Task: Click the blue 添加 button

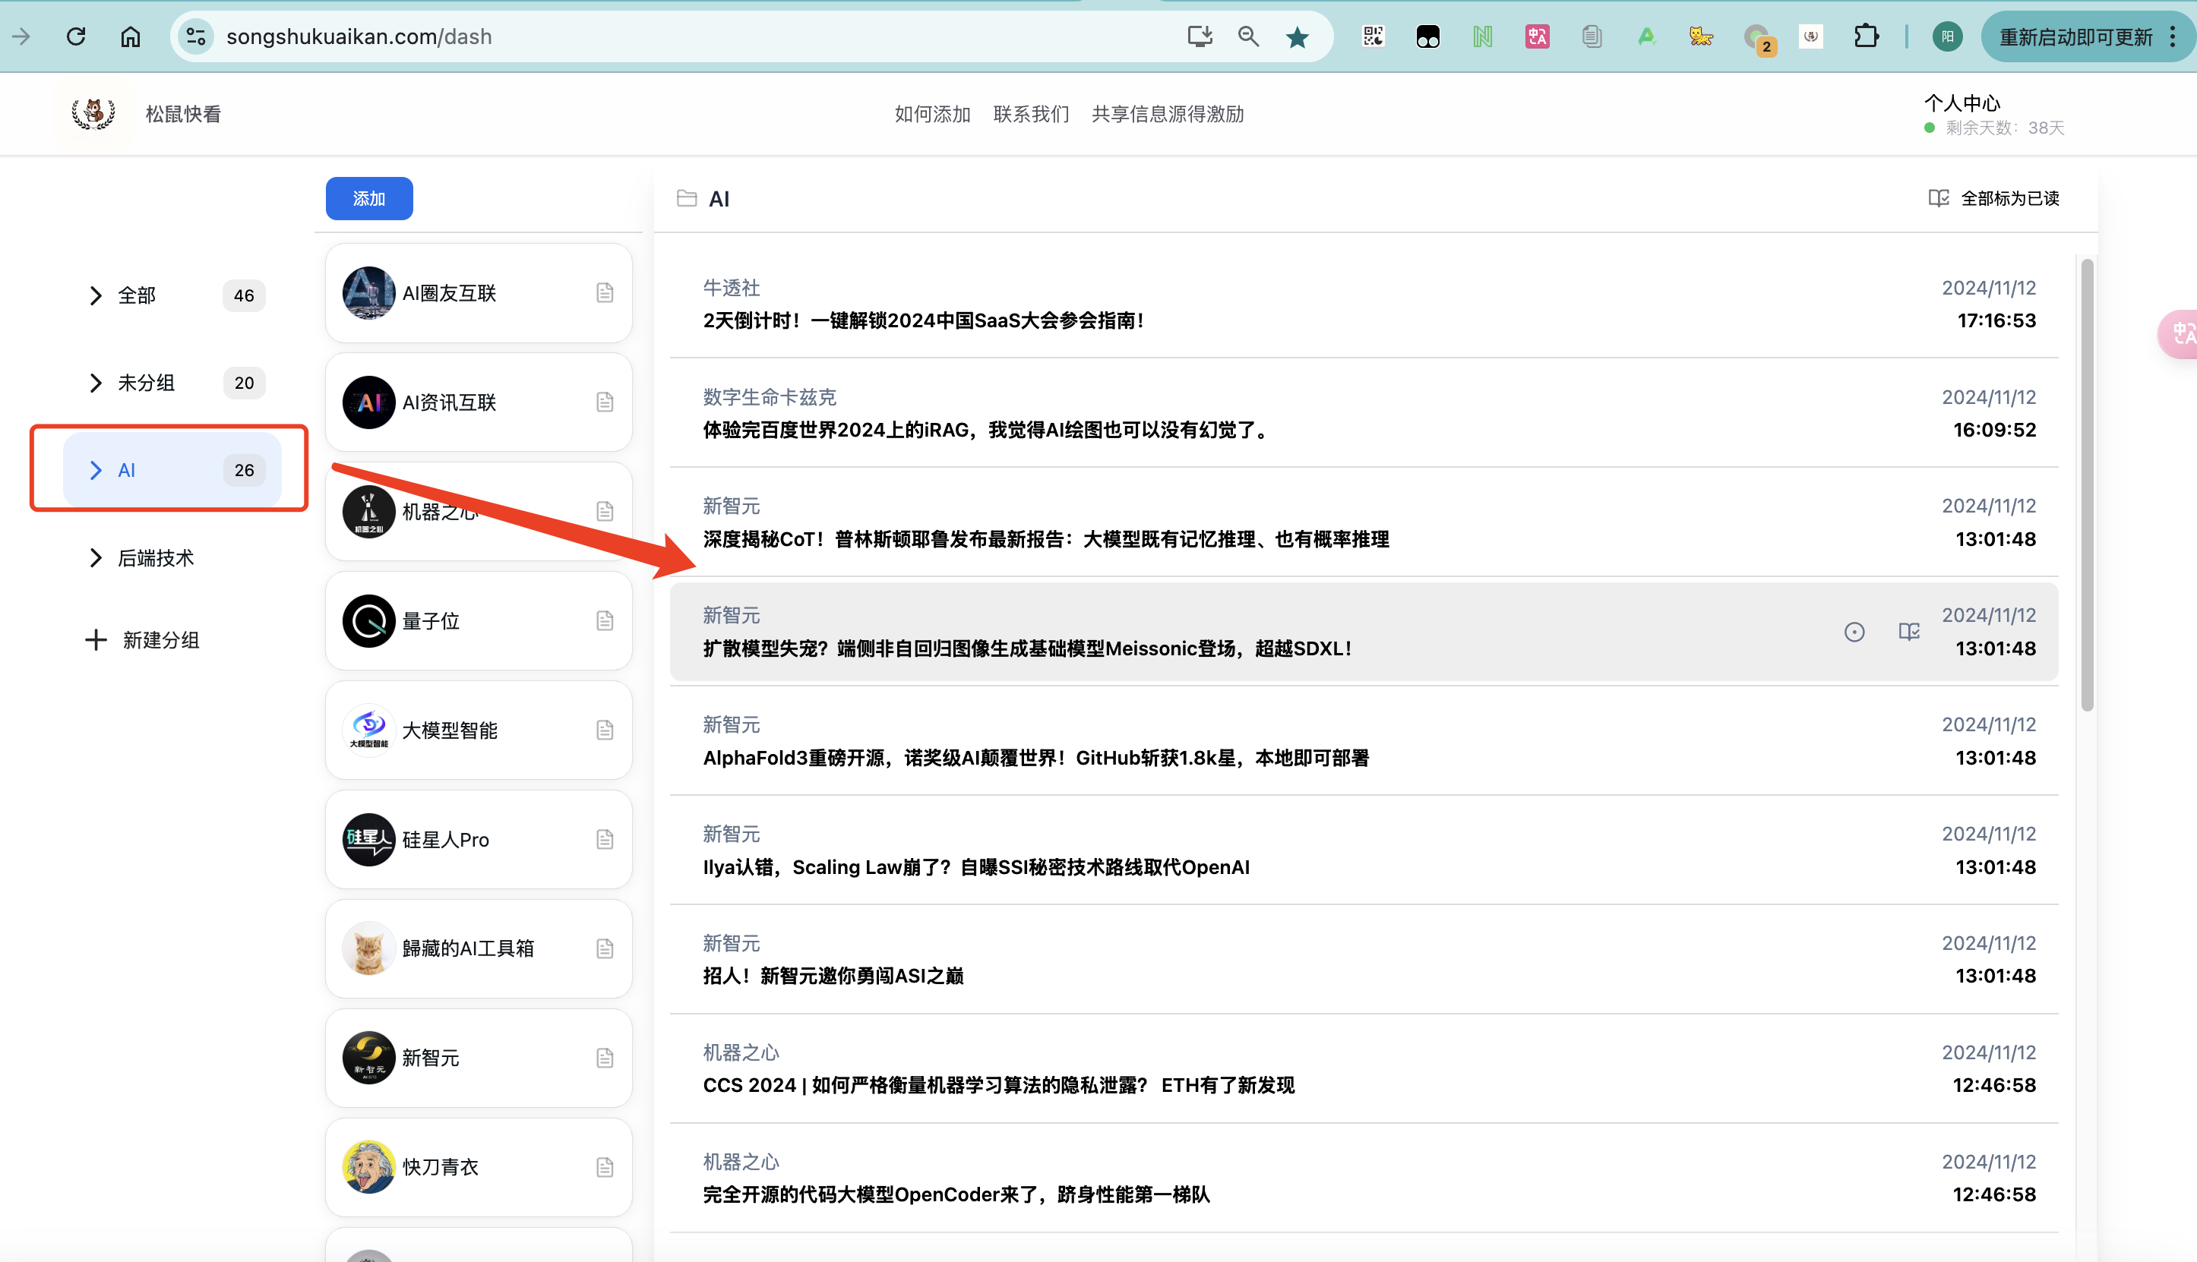Action: pyautogui.click(x=369, y=198)
